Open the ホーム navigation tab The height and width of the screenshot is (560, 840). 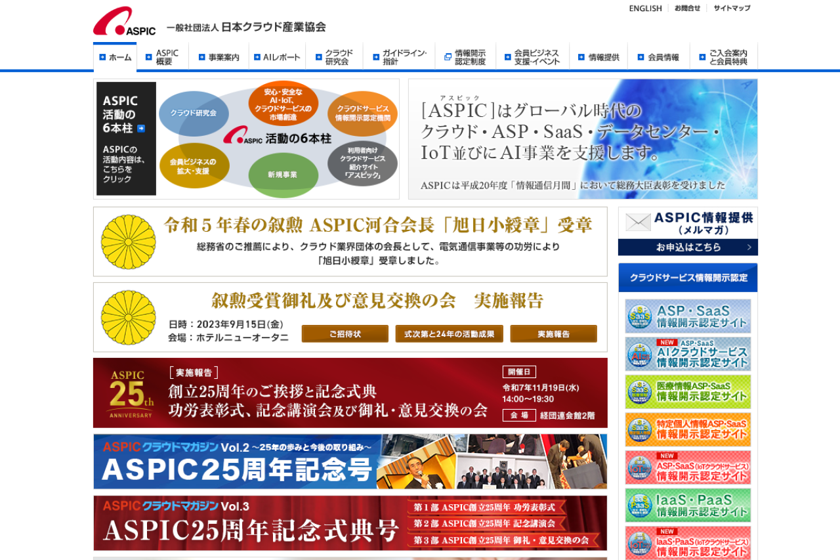[115, 58]
